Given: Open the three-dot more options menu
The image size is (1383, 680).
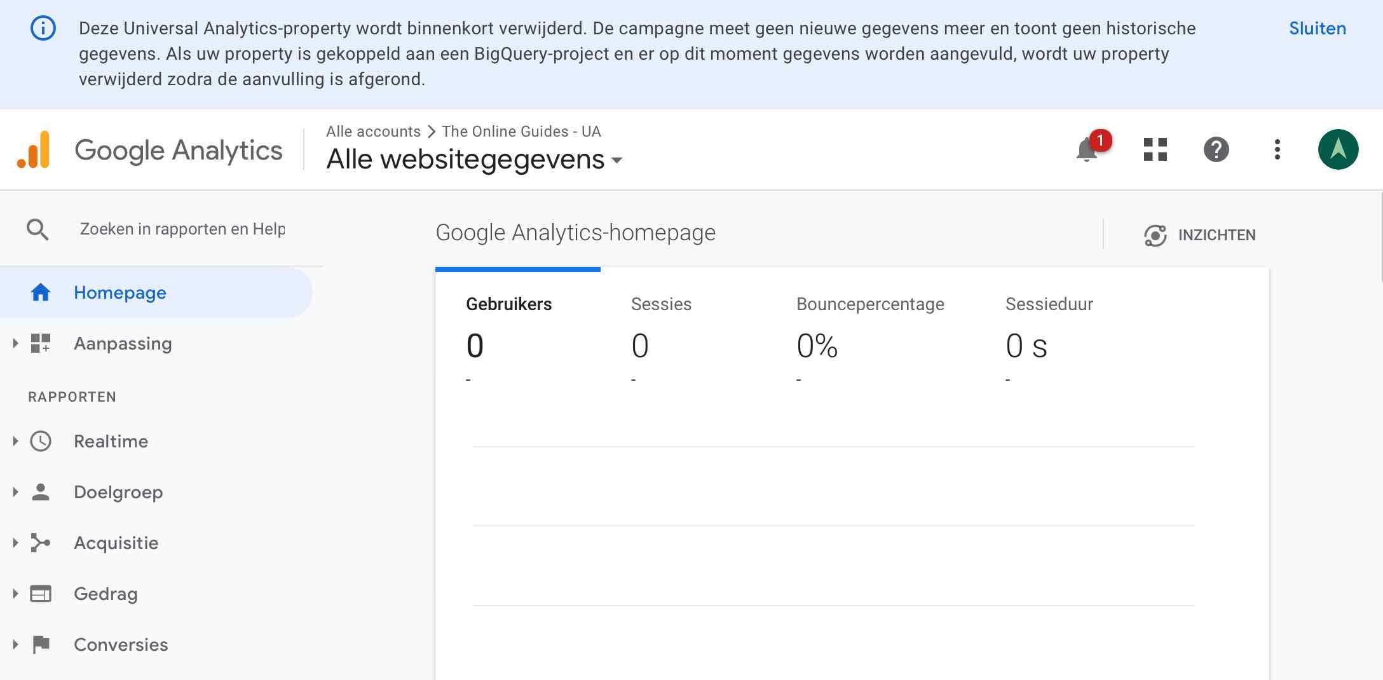Looking at the screenshot, I should click(1277, 150).
